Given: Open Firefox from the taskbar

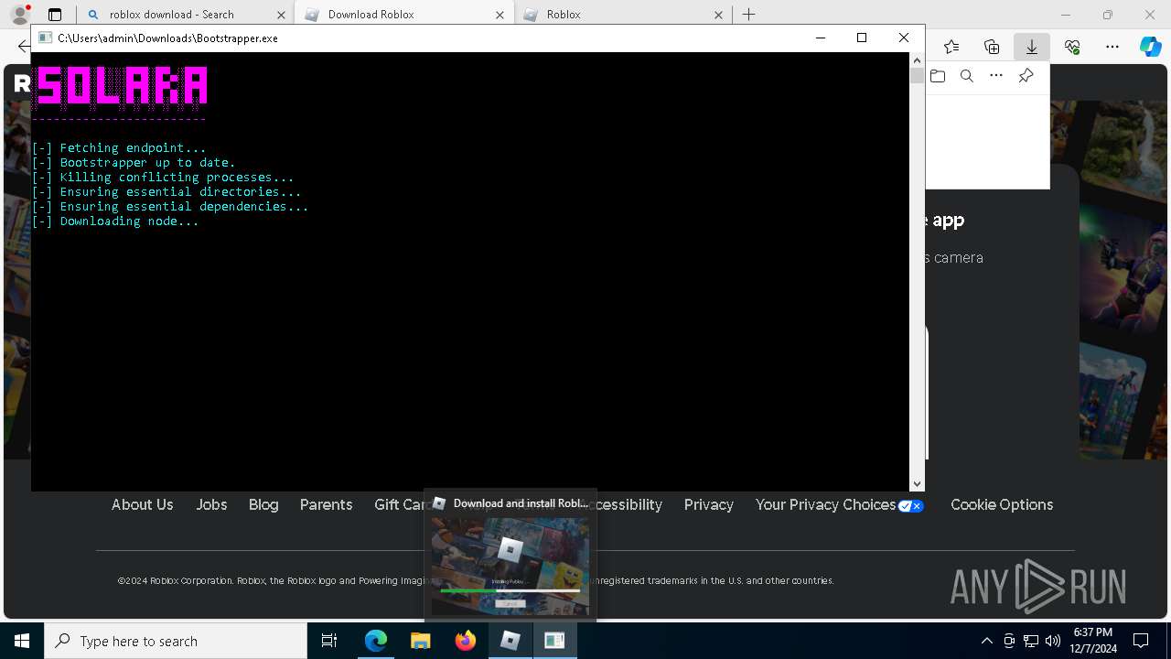Looking at the screenshot, I should (x=466, y=641).
